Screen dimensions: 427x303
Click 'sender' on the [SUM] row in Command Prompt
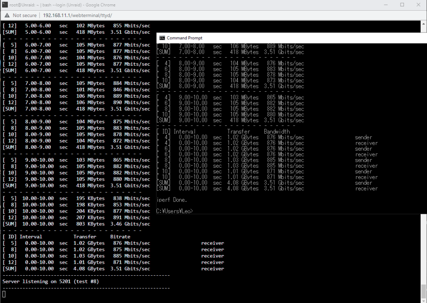click(x=363, y=183)
